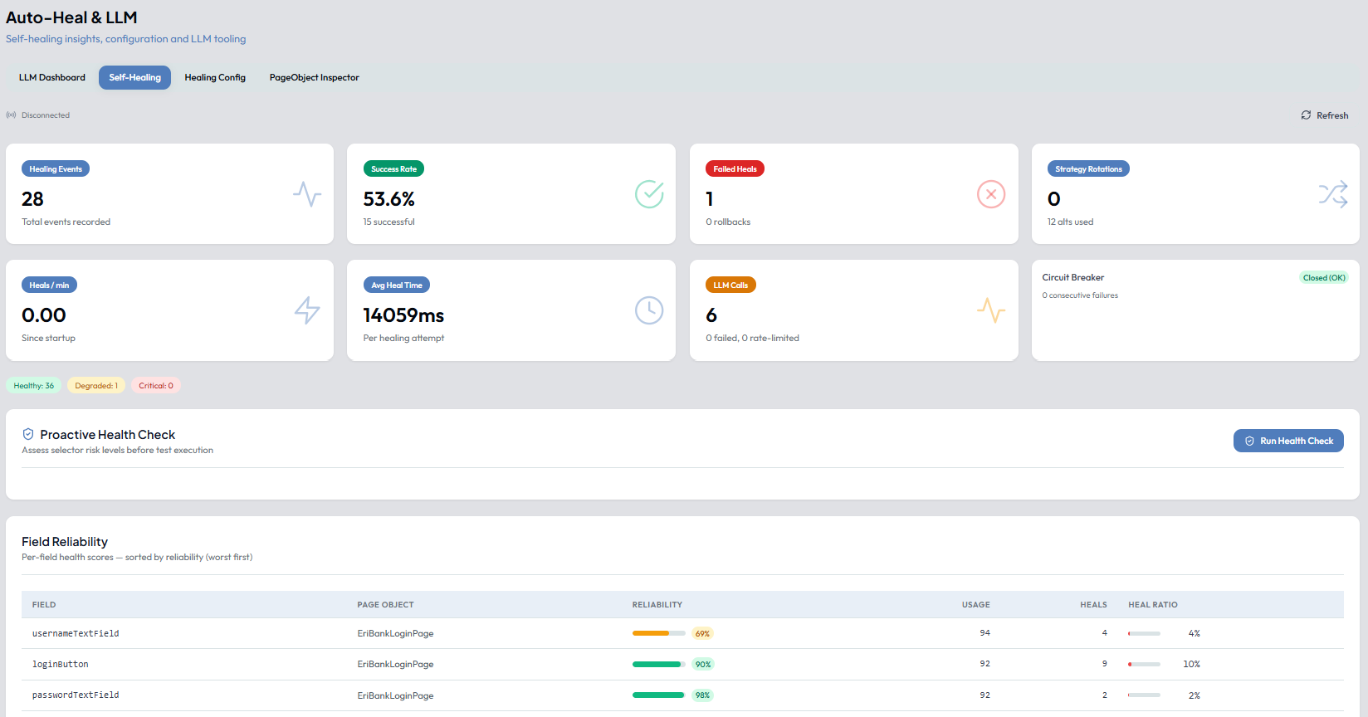Image resolution: width=1368 pixels, height=717 pixels.
Task: Run the Health Check
Action: coord(1288,441)
